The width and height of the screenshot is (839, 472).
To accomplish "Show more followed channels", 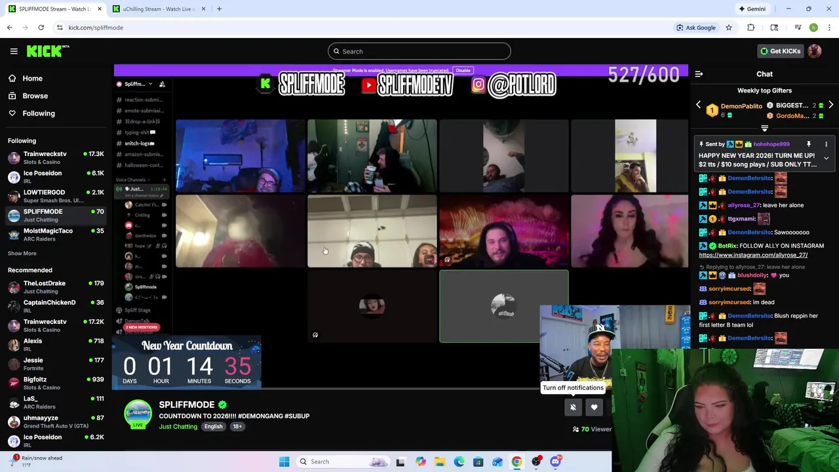I will [22, 254].
